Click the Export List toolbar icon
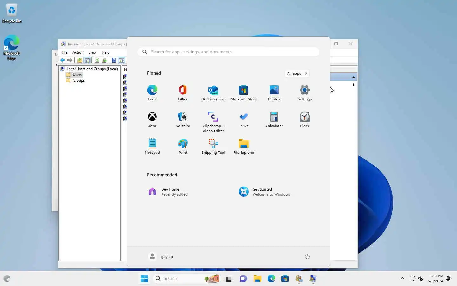 click(x=104, y=60)
